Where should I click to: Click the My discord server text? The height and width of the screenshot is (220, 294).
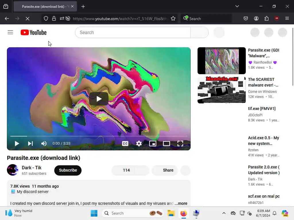click(33, 192)
